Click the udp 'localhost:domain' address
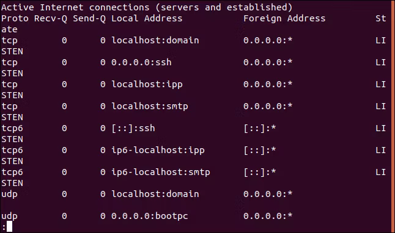395x233 pixels. 155,194
